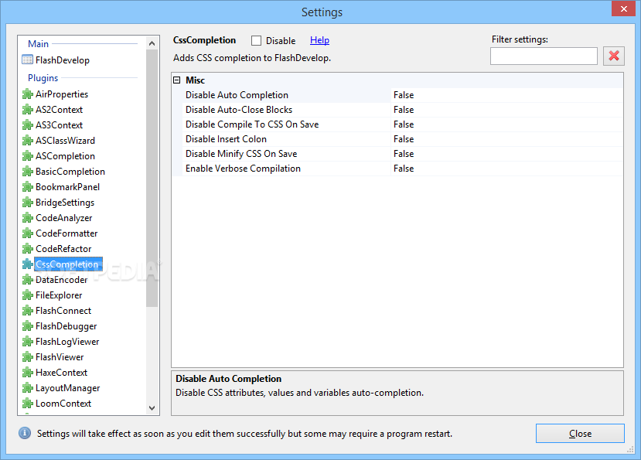
Task: Click False value for Disable Minify CSS
Action: [x=404, y=154]
